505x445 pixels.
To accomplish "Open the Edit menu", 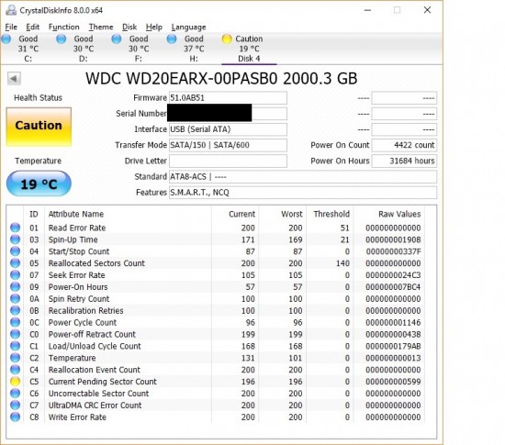I will pos(32,27).
